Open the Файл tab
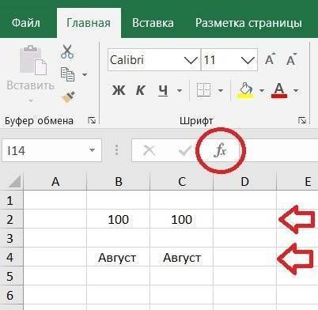Screen dimensions: 318x310 (26, 23)
